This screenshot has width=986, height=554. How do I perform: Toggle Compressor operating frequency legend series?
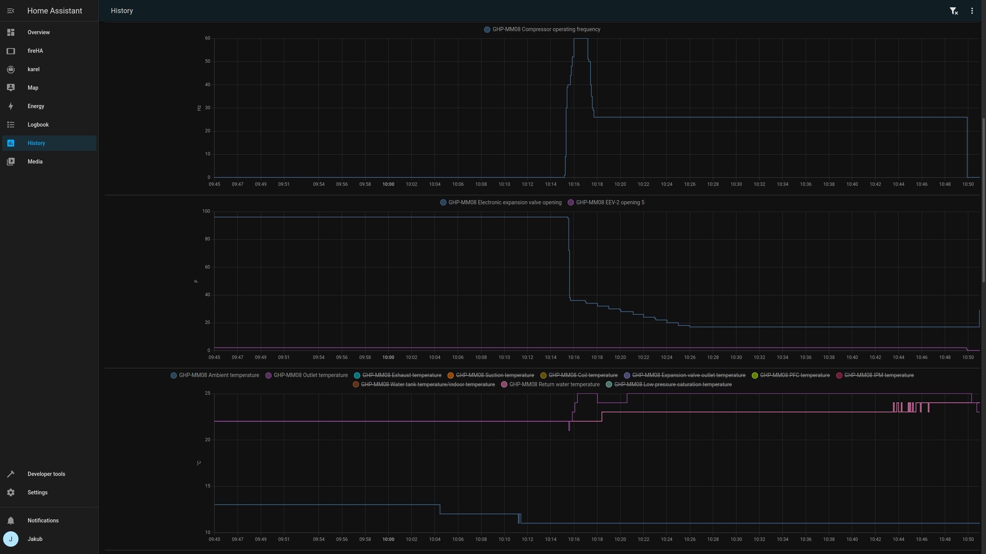(546, 29)
